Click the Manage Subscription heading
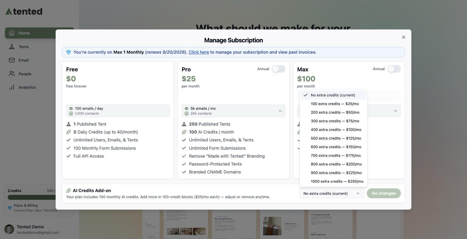 point(233,40)
